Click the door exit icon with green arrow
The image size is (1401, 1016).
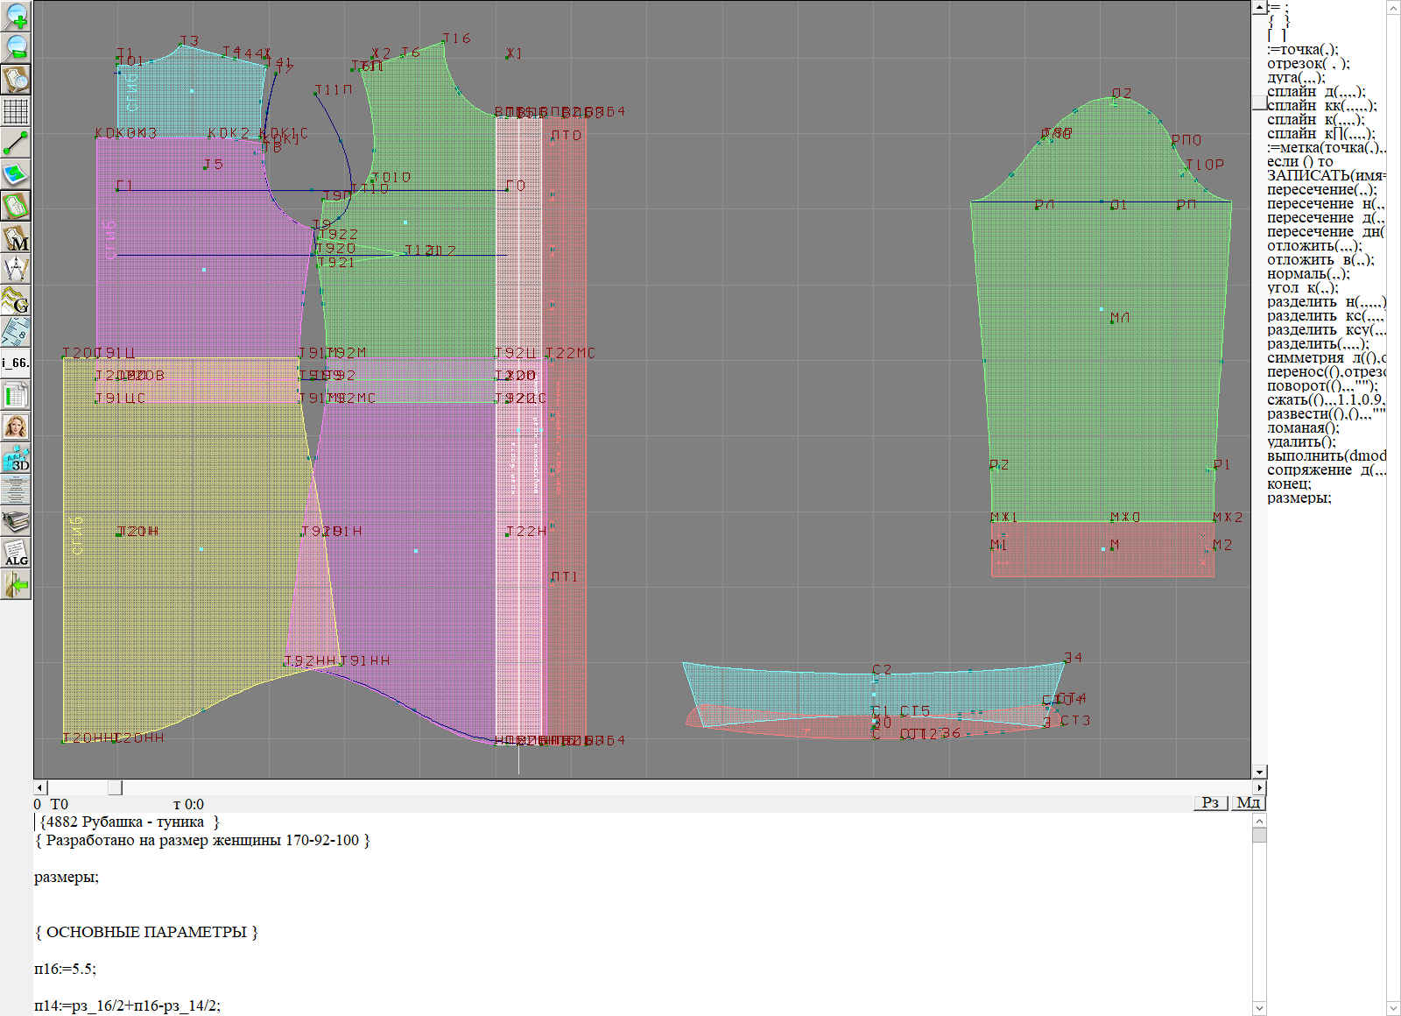click(16, 584)
